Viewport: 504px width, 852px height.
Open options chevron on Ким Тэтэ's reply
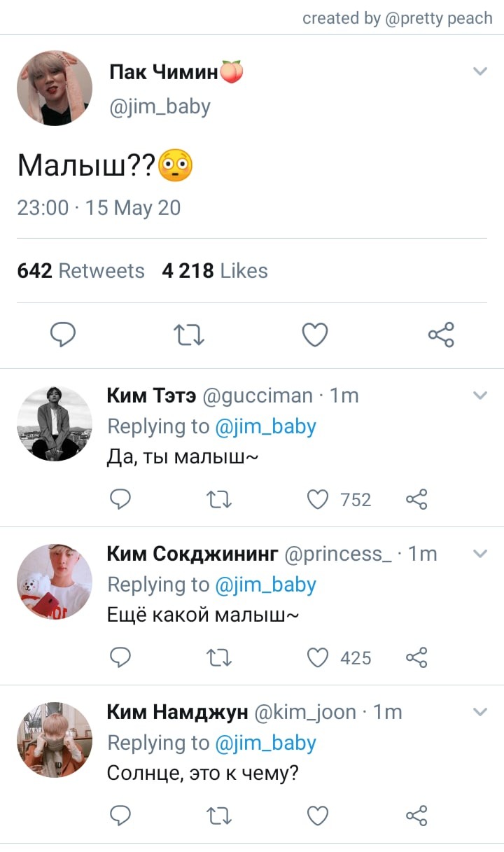(480, 396)
